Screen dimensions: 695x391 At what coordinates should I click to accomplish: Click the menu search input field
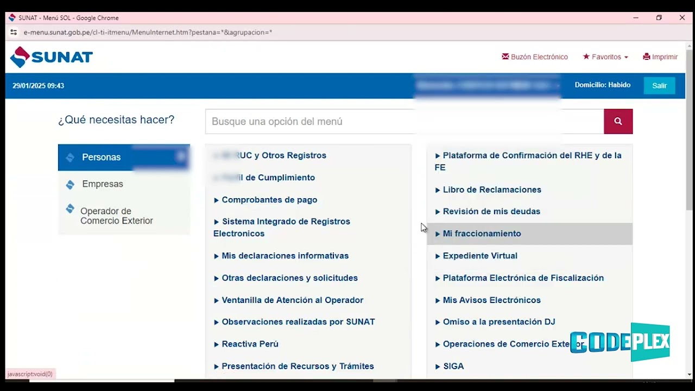[x=405, y=122]
